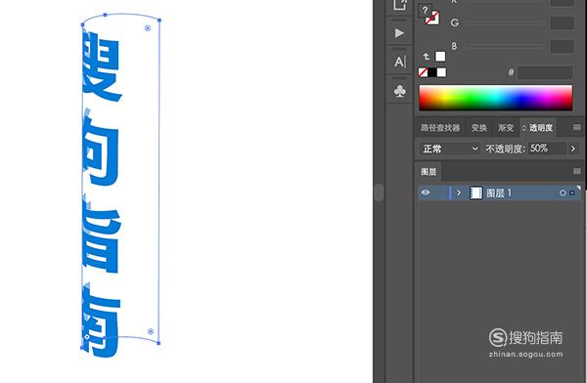The width and height of the screenshot is (587, 383).
Task: Click the B value input field
Action: pos(562,46)
